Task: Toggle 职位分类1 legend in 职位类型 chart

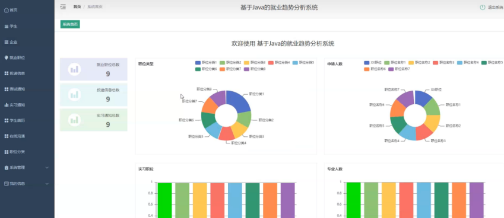Action: tap(206, 63)
